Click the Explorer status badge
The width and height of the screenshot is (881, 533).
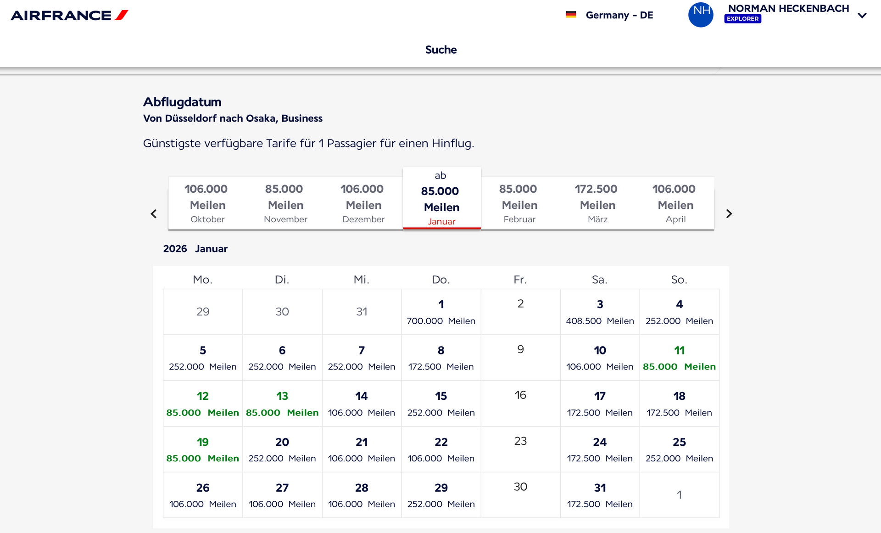coord(742,19)
